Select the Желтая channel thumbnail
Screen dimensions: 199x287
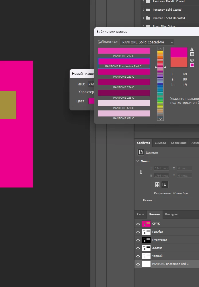tap(146, 248)
